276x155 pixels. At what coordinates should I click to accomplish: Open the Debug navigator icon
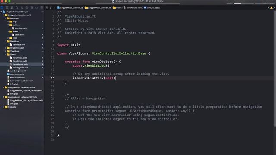point(31,8)
